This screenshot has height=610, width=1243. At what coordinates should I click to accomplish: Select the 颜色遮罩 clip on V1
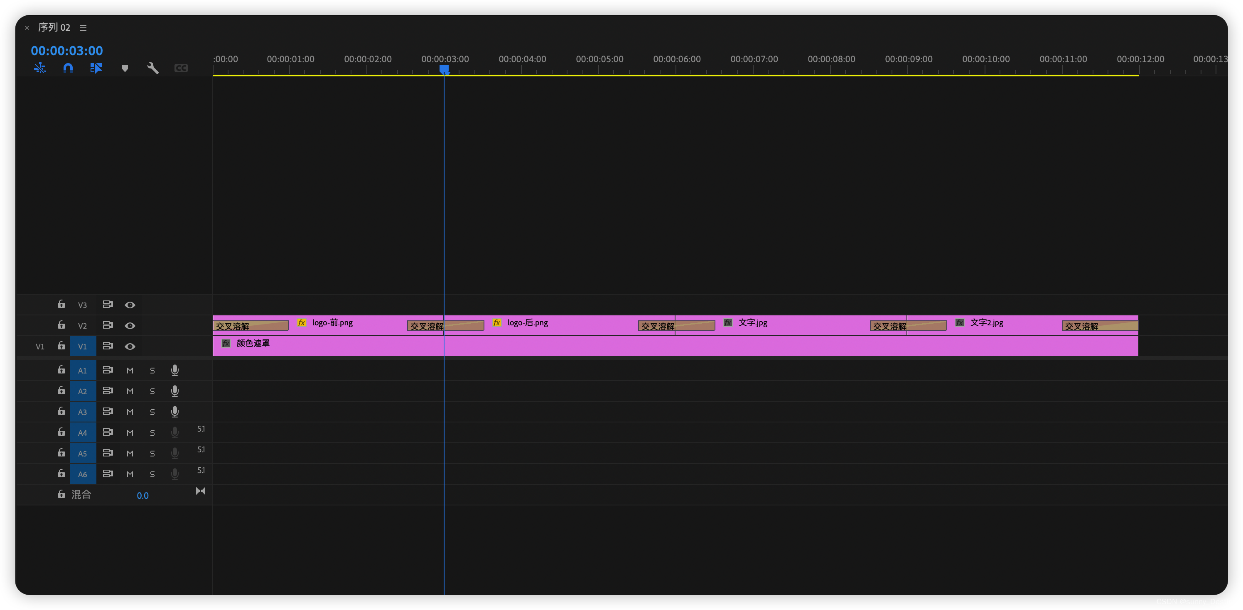tap(676, 346)
